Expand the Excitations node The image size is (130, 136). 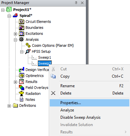(x=15, y=34)
